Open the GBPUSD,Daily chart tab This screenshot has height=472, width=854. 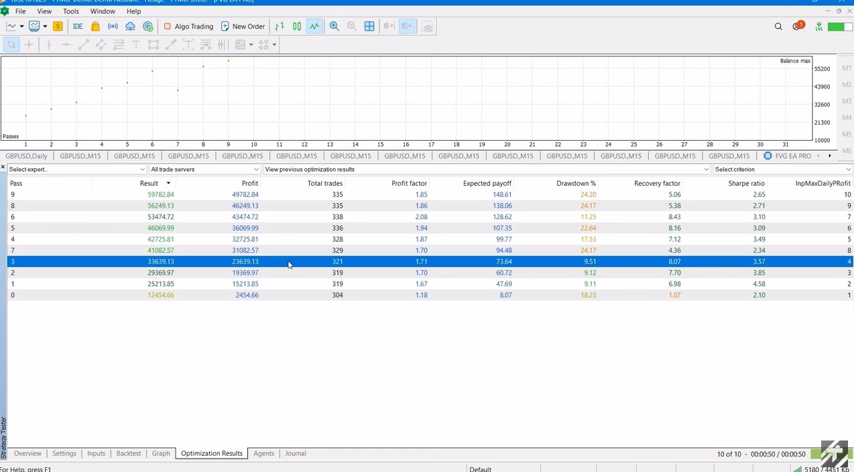[x=26, y=156]
